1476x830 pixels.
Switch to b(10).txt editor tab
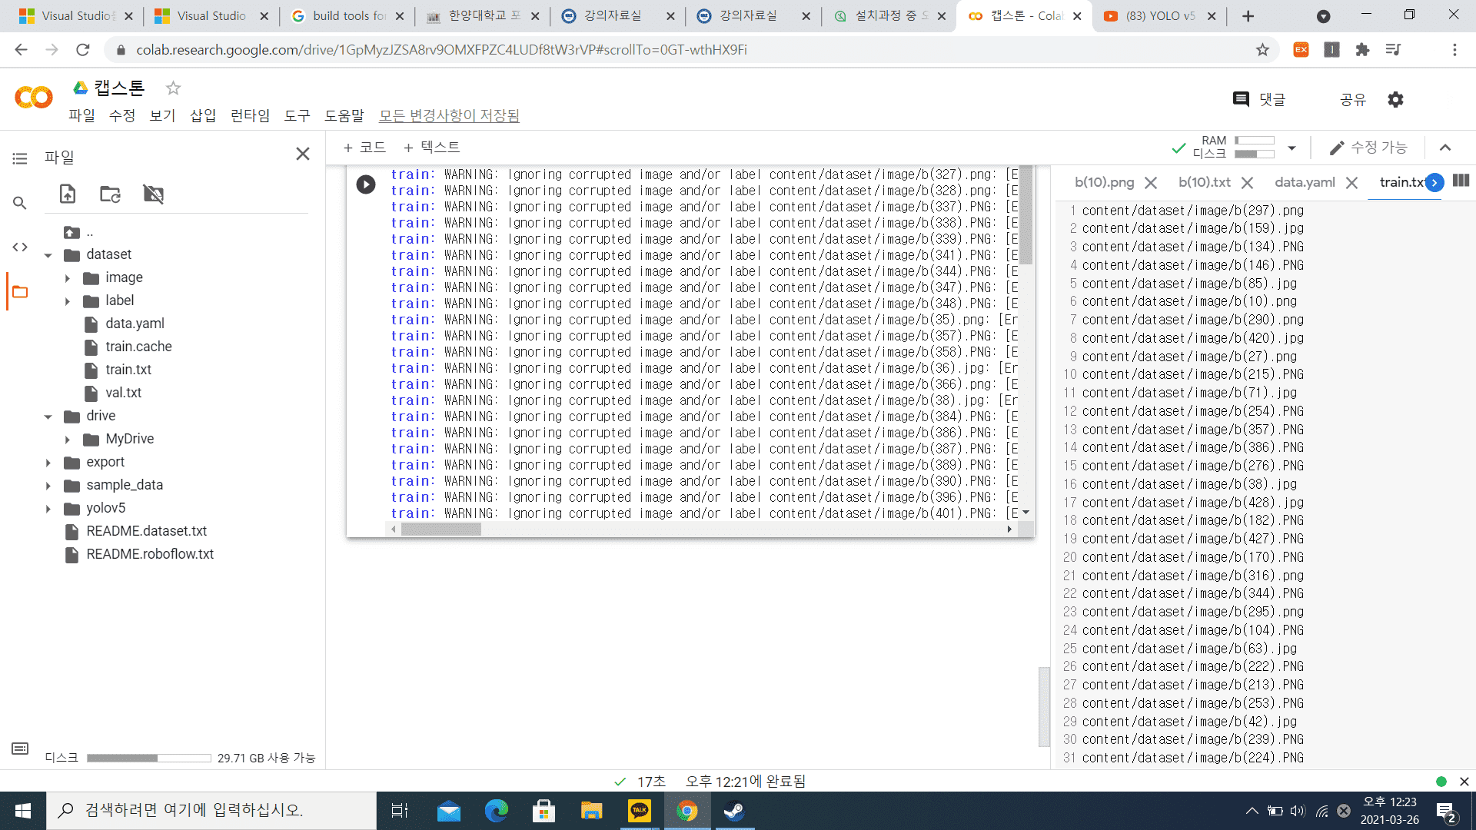pos(1205,182)
